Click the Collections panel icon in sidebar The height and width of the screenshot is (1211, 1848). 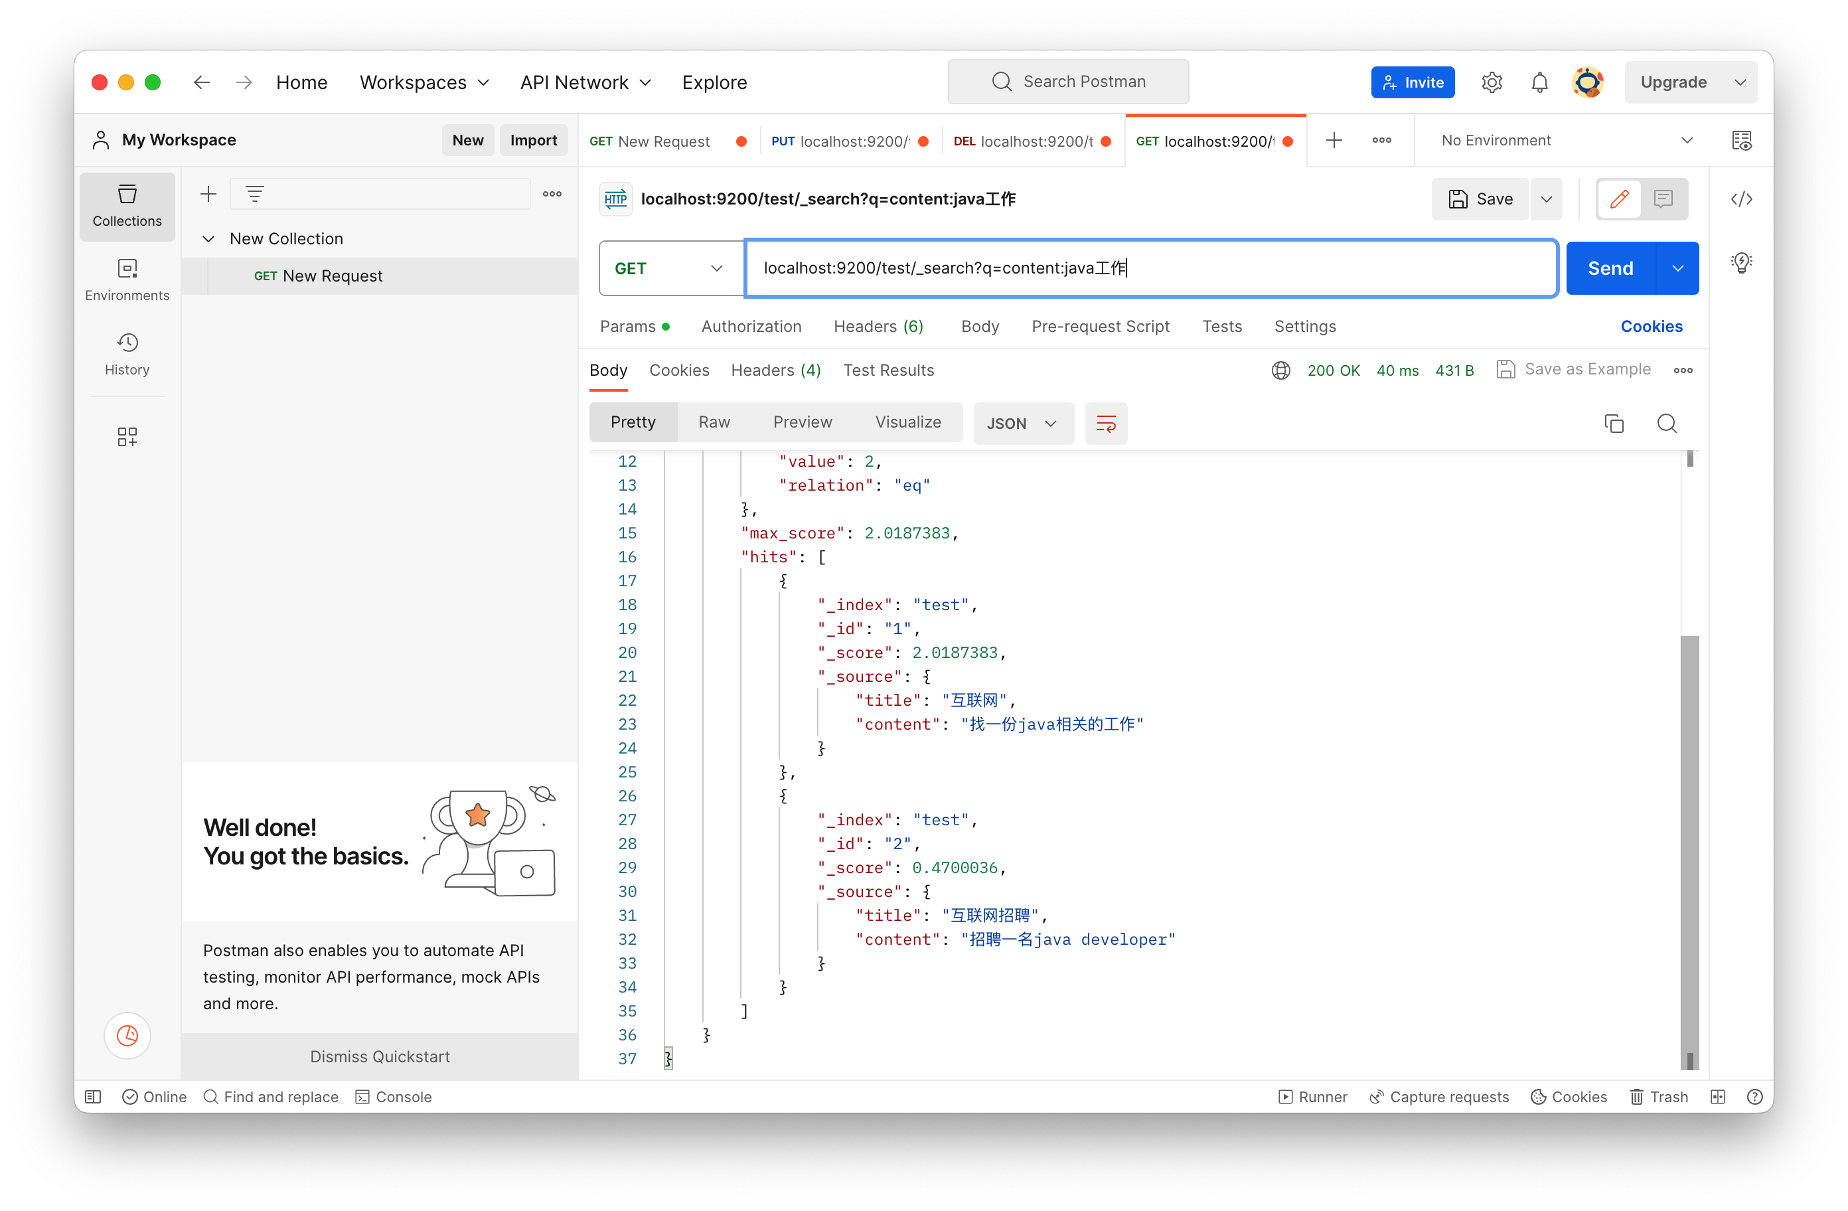127,205
